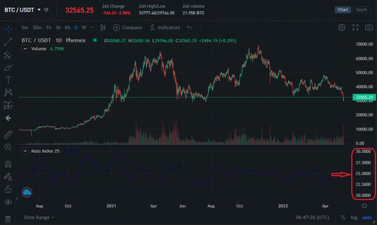Open the Compare dialog
This screenshot has width=377, height=225.
tap(128, 28)
